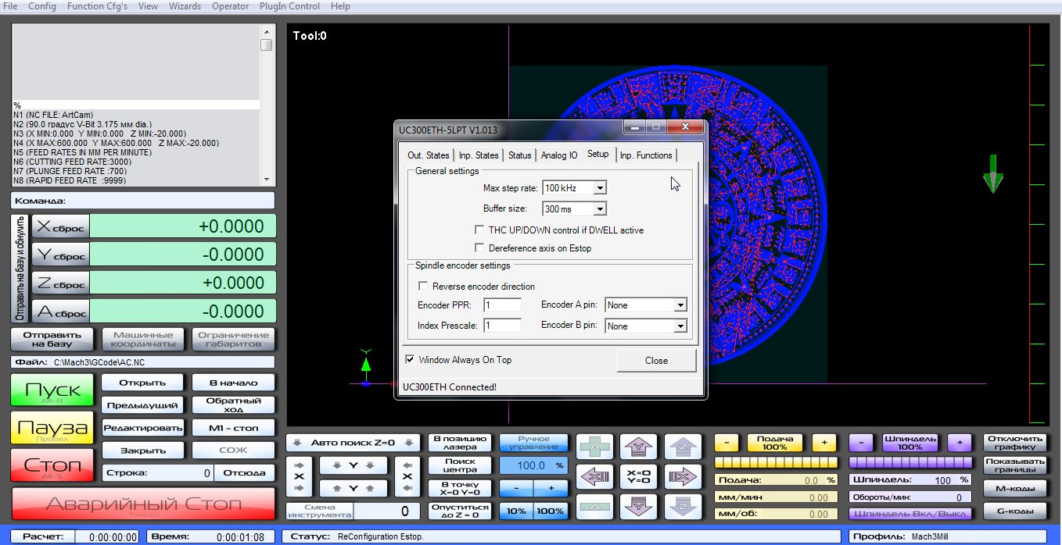
Task: Click the Encoder PPR input field
Action: [502, 305]
